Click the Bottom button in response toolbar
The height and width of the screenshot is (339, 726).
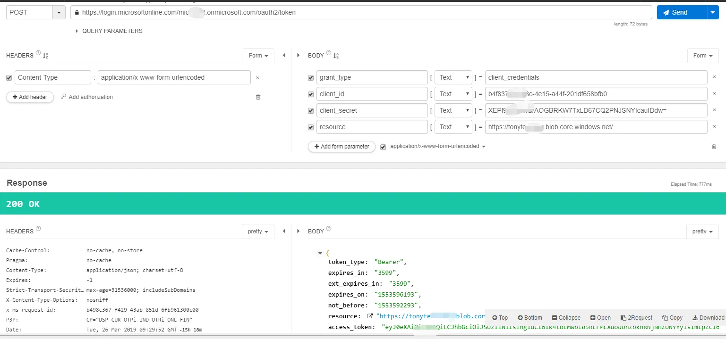click(x=530, y=318)
